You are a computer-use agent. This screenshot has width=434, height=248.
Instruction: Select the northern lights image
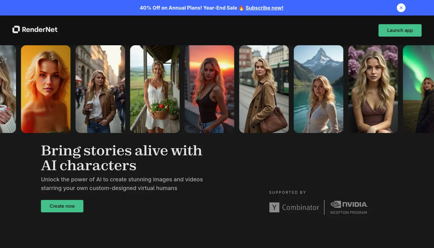418,89
